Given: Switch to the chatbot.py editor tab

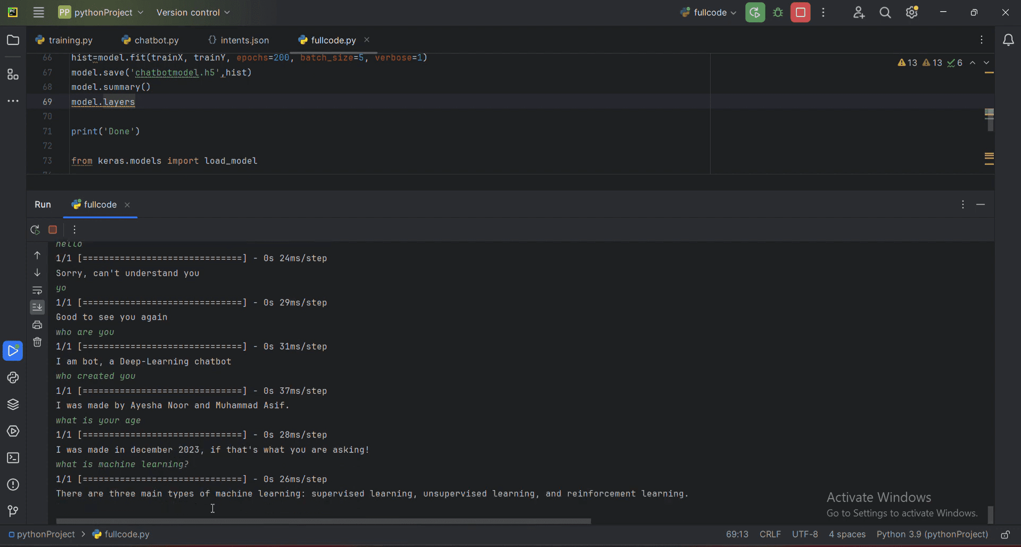Looking at the screenshot, I should click(x=150, y=40).
